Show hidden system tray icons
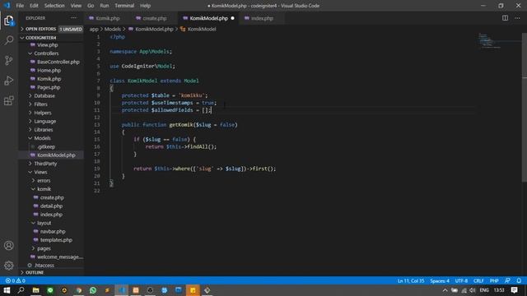Image resolution: width=527 pixels, height=296 pixels. point(445,290)
